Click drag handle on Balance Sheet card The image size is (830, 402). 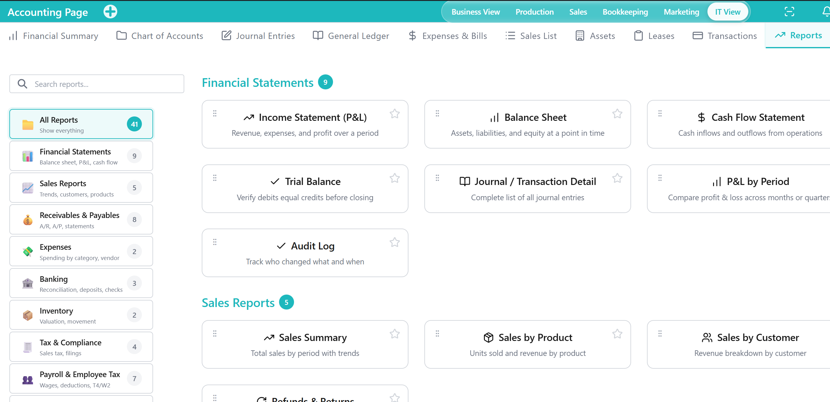tap(437, 113)
